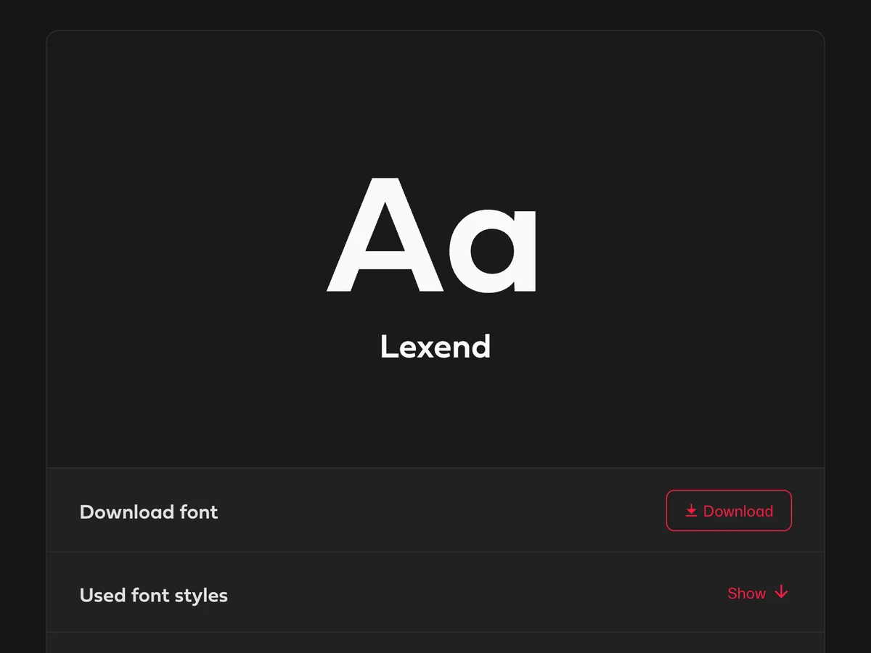Click the Download button
Image resolution: width=871 pixels, height=653 pixels.
pos(729,511)
